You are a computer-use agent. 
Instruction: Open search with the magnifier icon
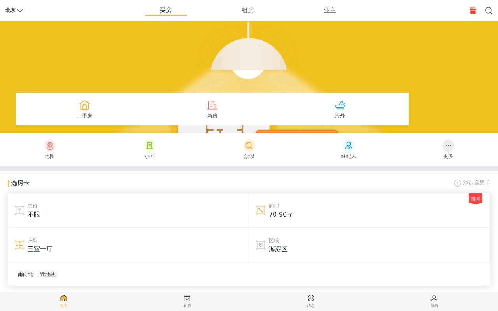(489, 10)
